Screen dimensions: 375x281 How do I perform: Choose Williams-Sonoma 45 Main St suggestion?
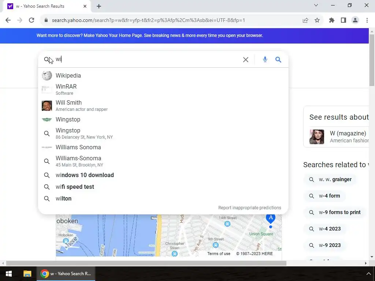tap(163, 161)
